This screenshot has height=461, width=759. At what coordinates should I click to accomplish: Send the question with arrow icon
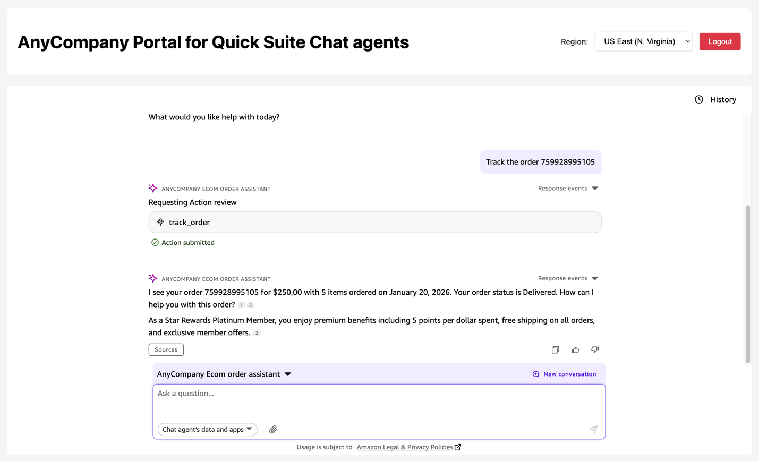coord(593,430)
